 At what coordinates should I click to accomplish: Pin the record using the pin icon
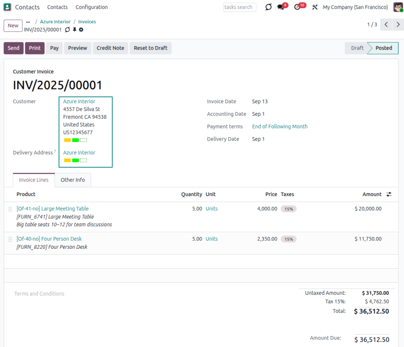(74, 30)
